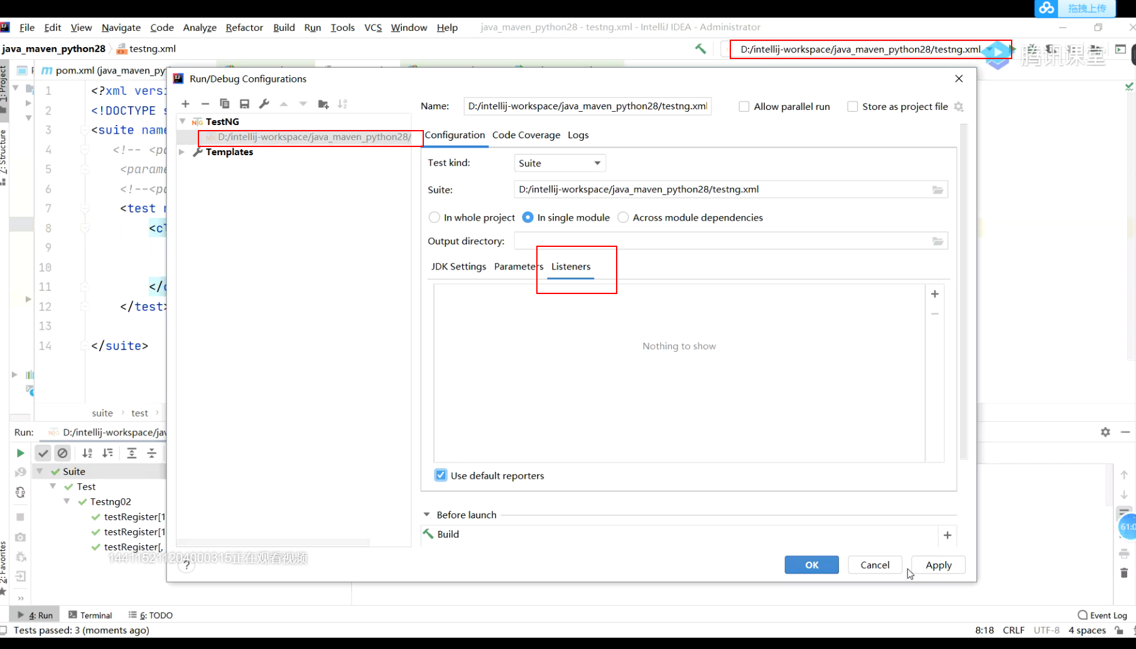Click the Cancel button
The height and width of the screenshot is (649, 1136).
(x=875, y=565)
